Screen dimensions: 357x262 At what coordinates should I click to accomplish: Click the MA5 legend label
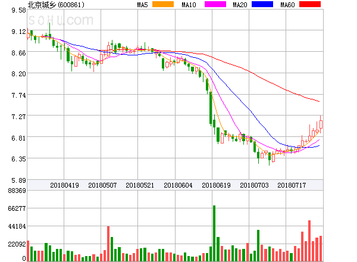click(x=143, y=5)
